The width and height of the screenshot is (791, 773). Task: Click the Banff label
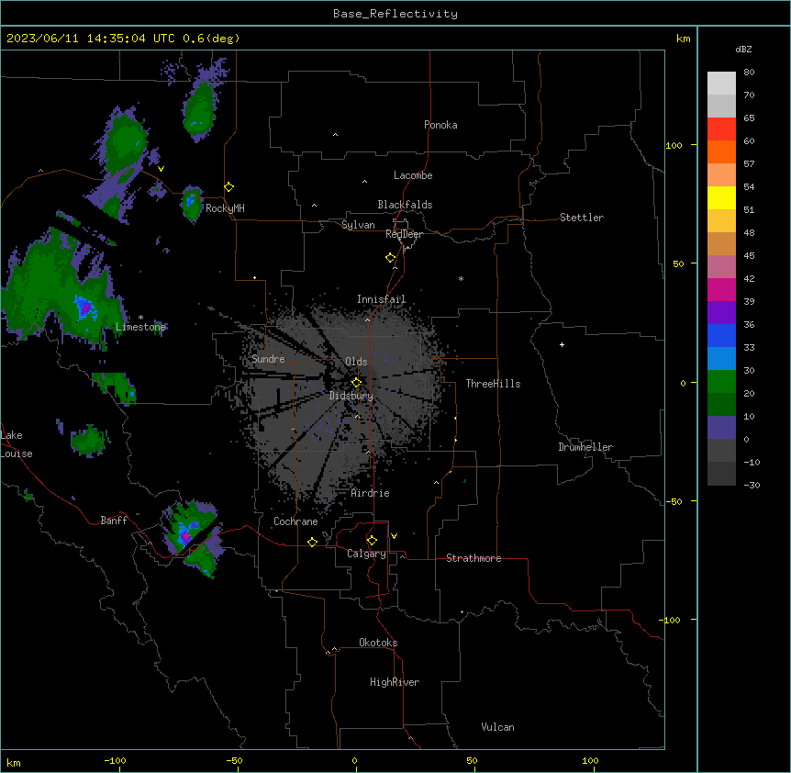click(114, 521)
